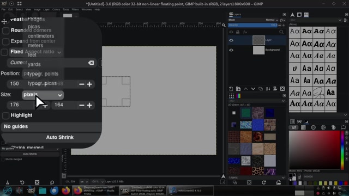This screenshot has height=196, width=349.
Task: Open the Patterns tab grid icon
Action: tap(231, 96)
